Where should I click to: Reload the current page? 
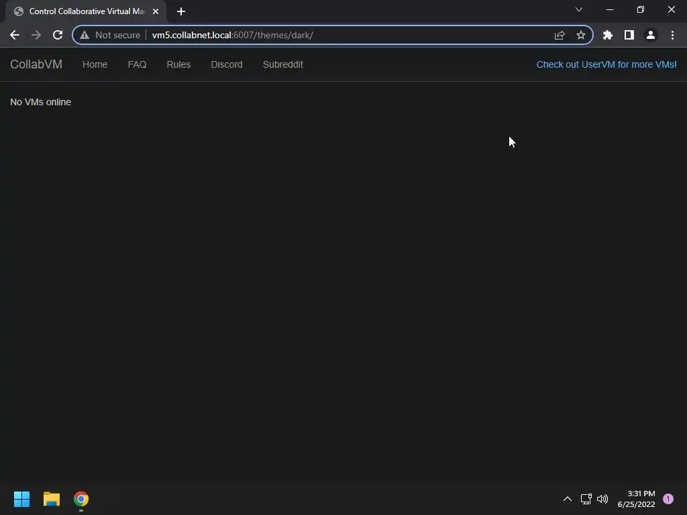point(58,35)
